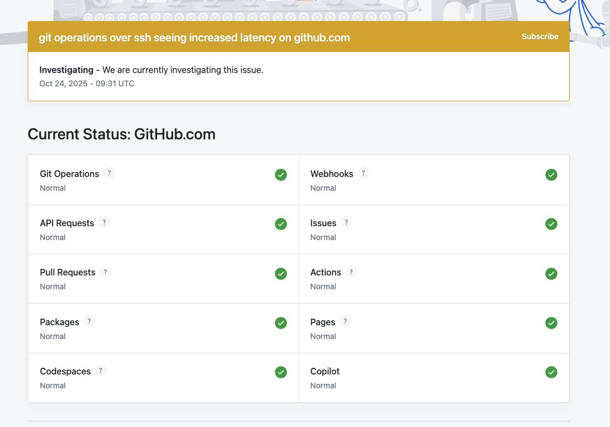The height and width of the screenshot is (427, 610).
Task: Click the Oct 24, 2025 09:31 UTC timestamp
Action: (x=87, y=84)
